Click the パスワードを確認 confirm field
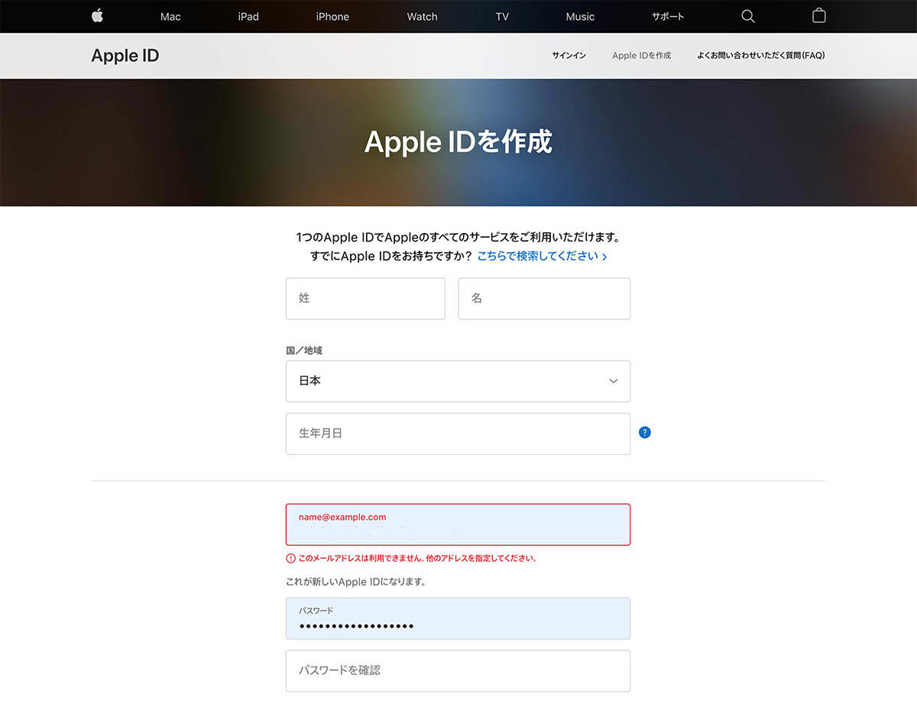This screenshot has height=710, width=917. [458, 671]
